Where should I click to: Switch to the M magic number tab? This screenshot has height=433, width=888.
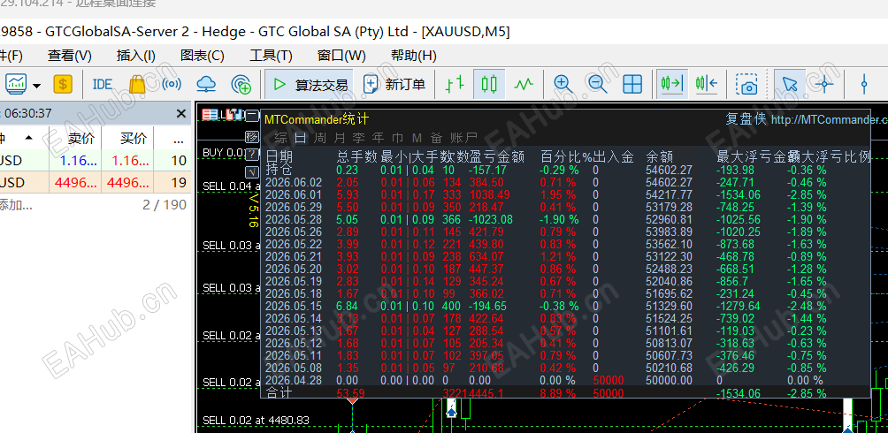click(x=417, y=138)
